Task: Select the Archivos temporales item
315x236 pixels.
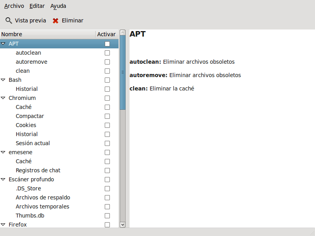Action: tap(43, 206)
